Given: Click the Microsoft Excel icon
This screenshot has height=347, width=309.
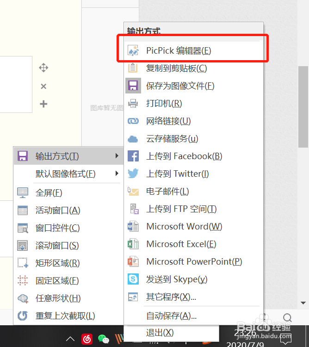Looking at the screenshot, I should [x=133, y=244].
